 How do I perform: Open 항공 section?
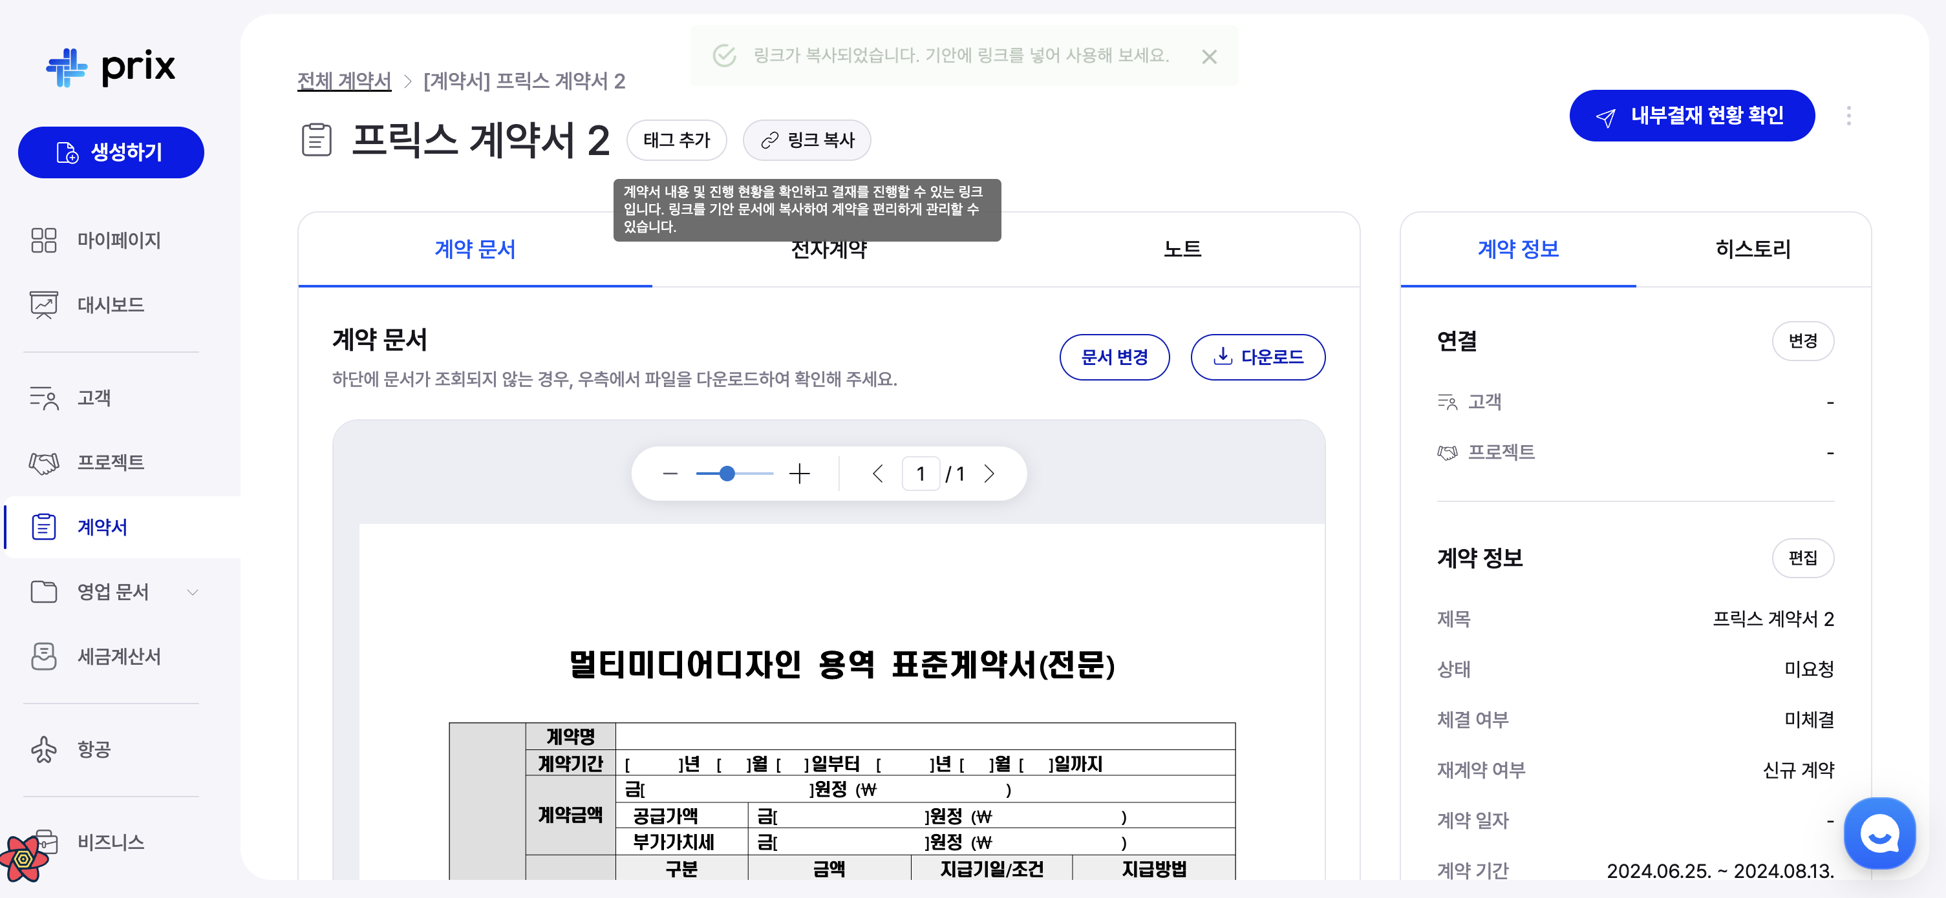[x=94, y=749]
